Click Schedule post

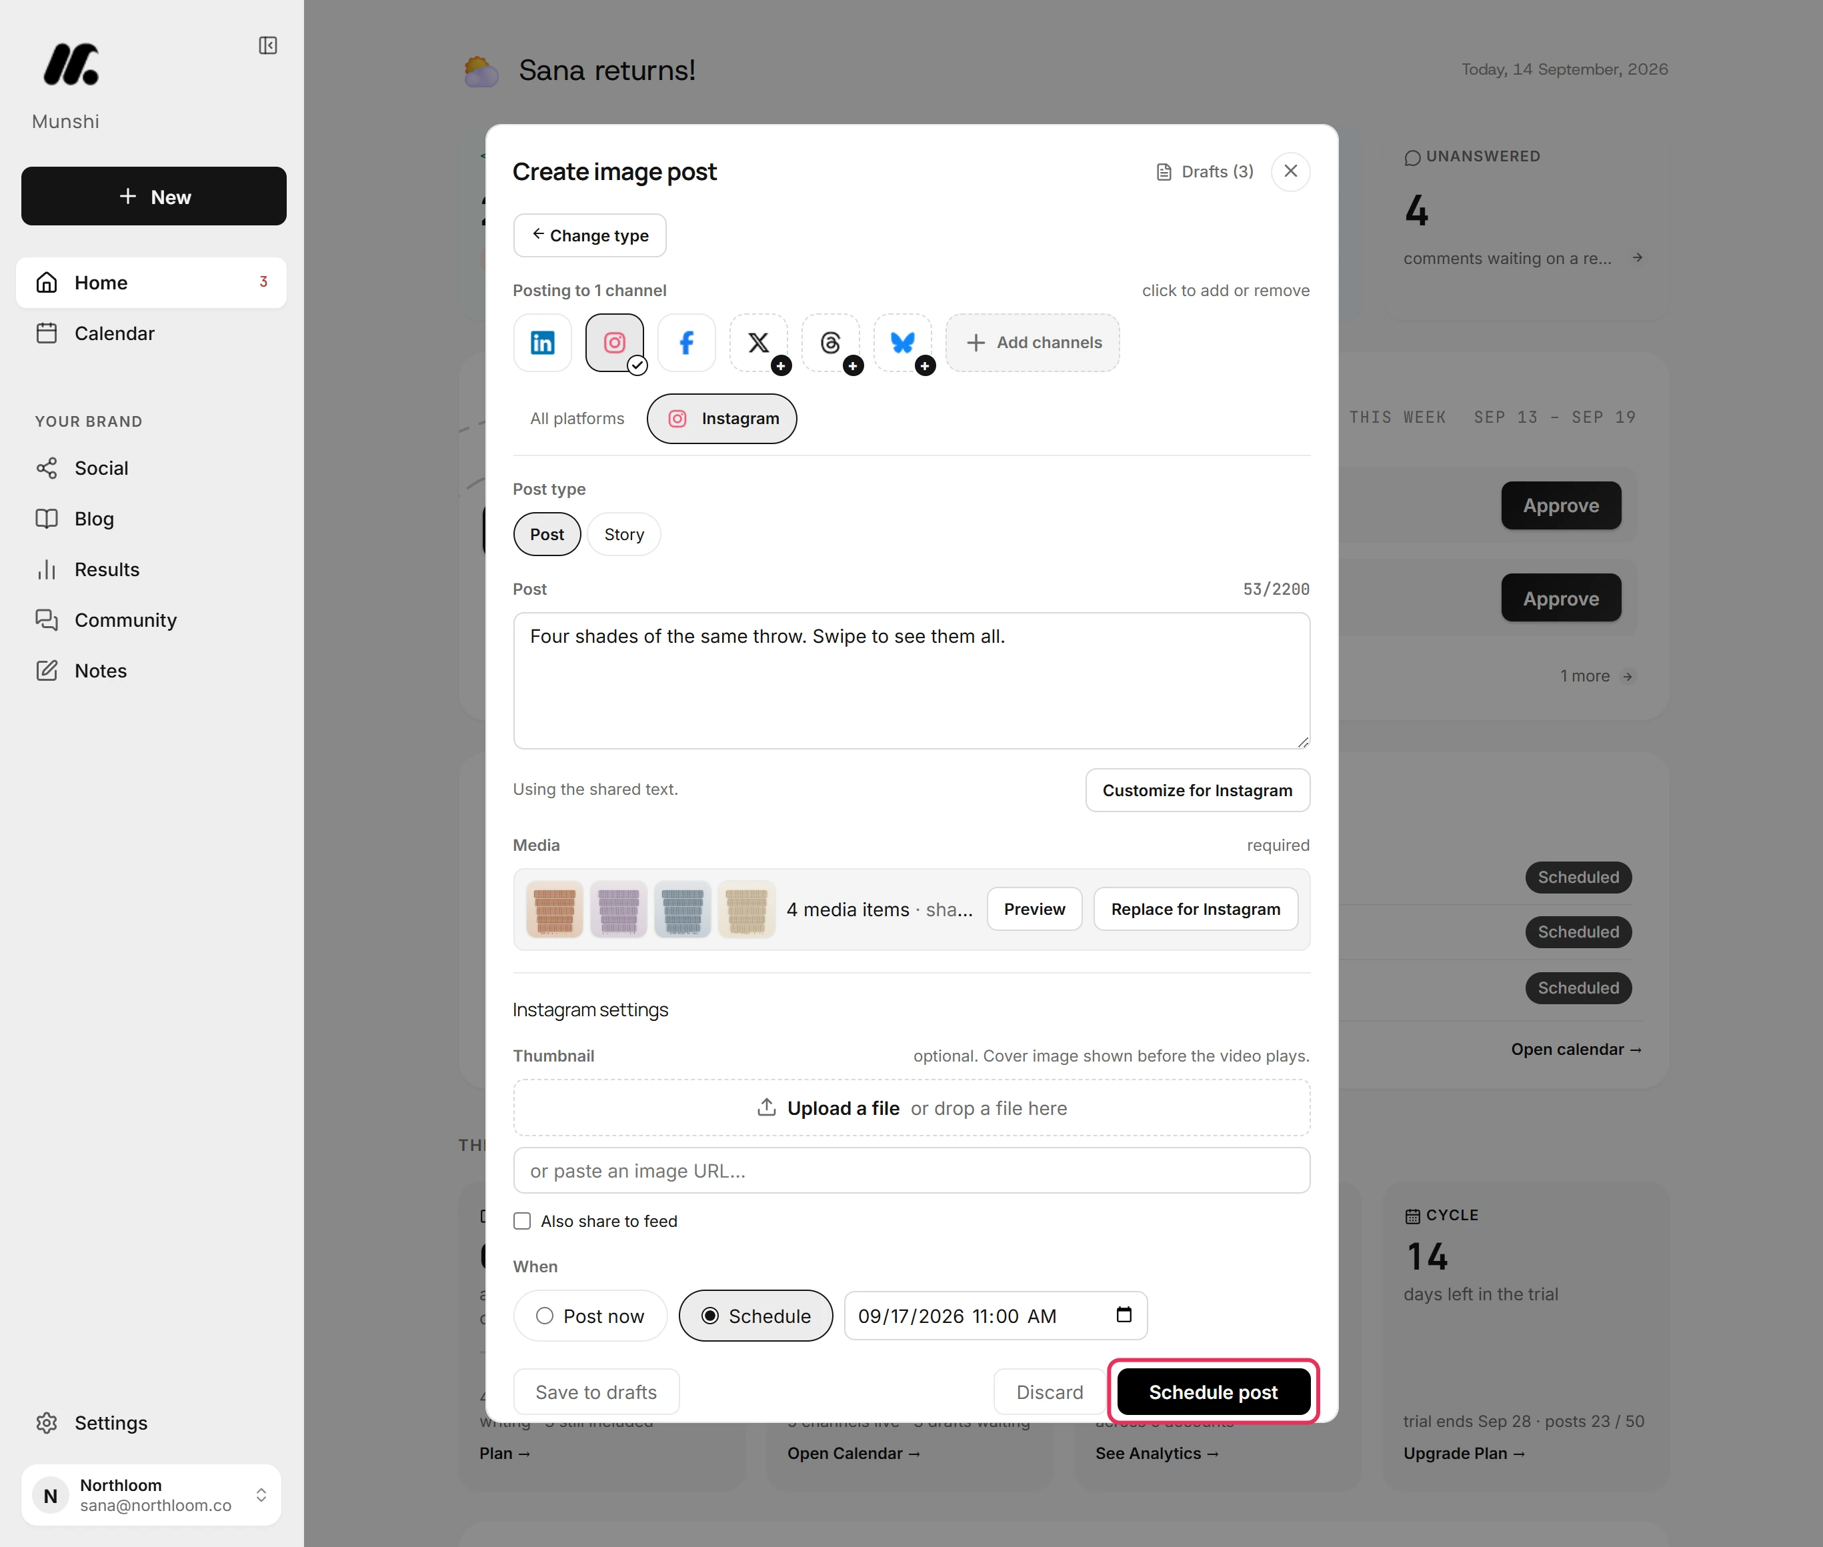[1214, 1392]
